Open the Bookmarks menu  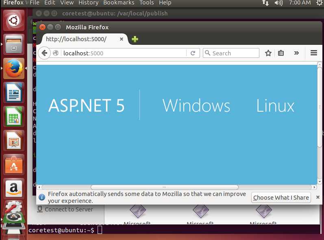tap(119, 3)
